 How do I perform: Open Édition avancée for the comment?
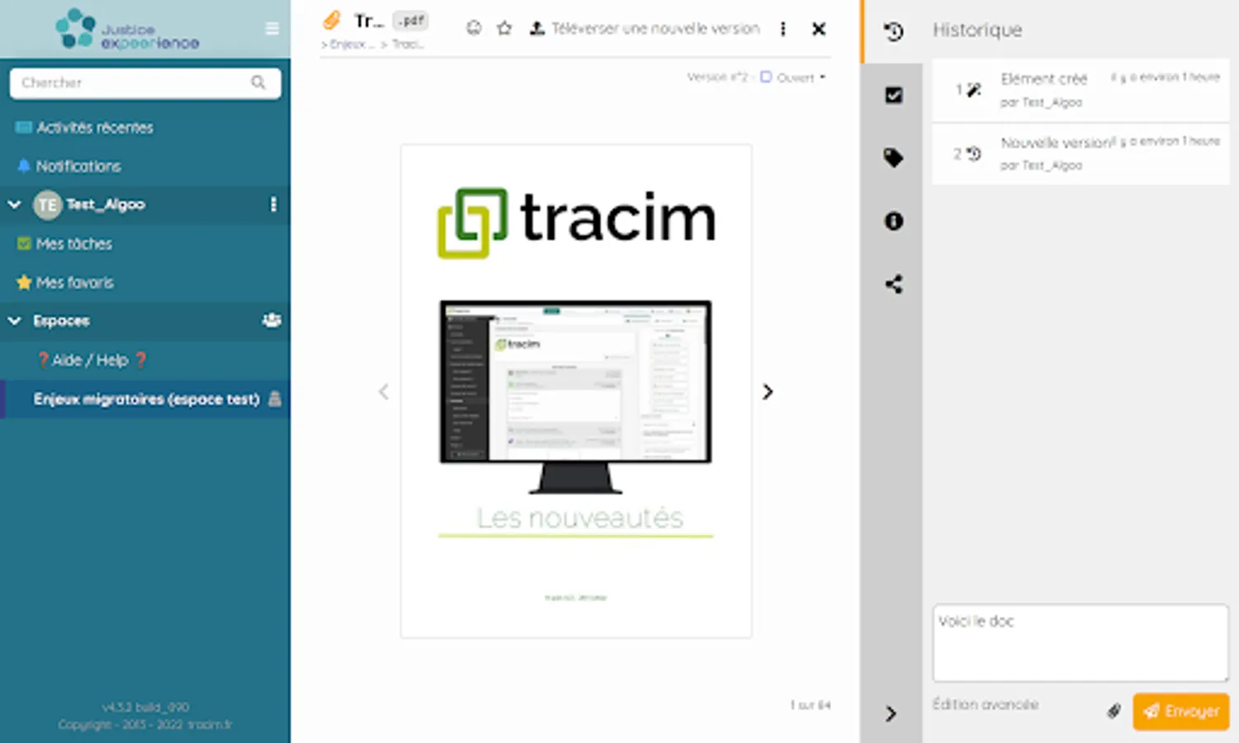click(x=985, y=704)
